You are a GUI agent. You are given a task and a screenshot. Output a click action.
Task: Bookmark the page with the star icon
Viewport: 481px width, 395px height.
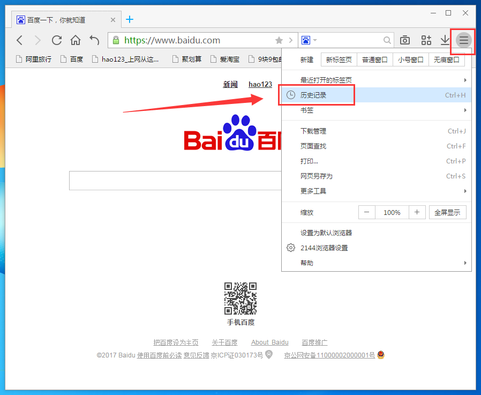[279, 40]
